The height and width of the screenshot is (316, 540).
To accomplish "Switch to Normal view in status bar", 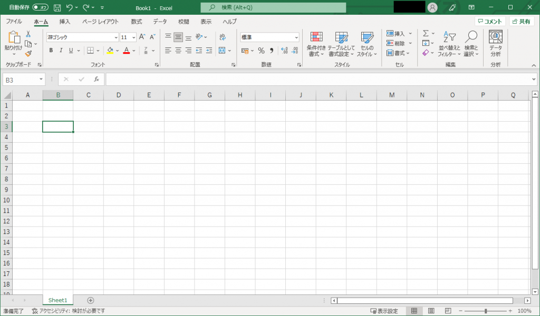I will pos(414,311).
